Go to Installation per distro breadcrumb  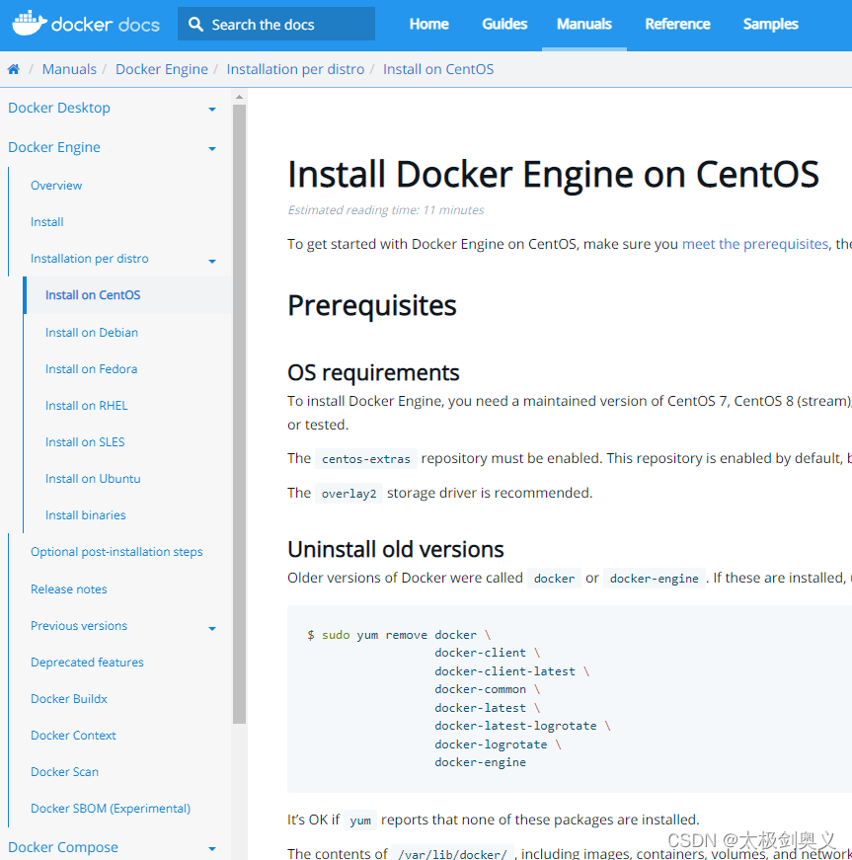click(x=295, y=69)
